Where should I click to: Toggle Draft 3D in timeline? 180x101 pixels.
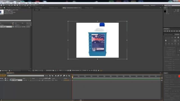click(x=53, y=76)
